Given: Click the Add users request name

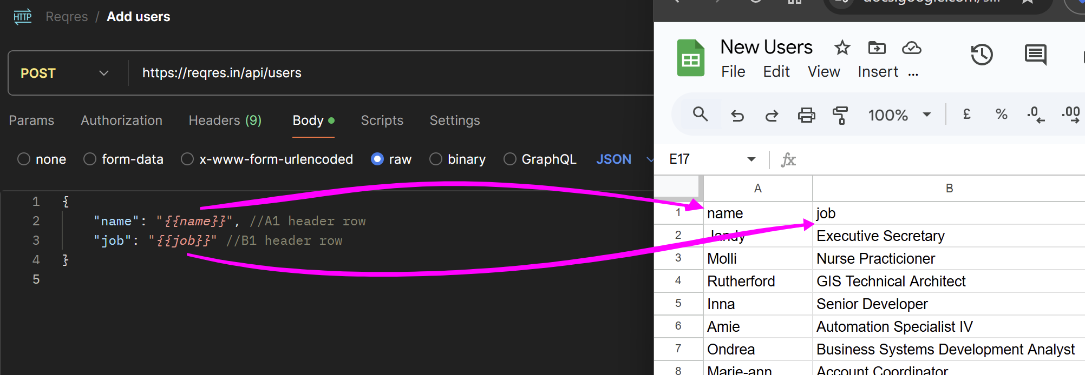Looking at the screenshot, I should pos(139,17).
